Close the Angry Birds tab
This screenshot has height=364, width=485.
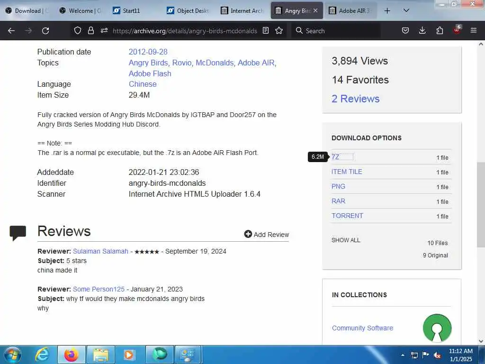(x=315, y=10)
